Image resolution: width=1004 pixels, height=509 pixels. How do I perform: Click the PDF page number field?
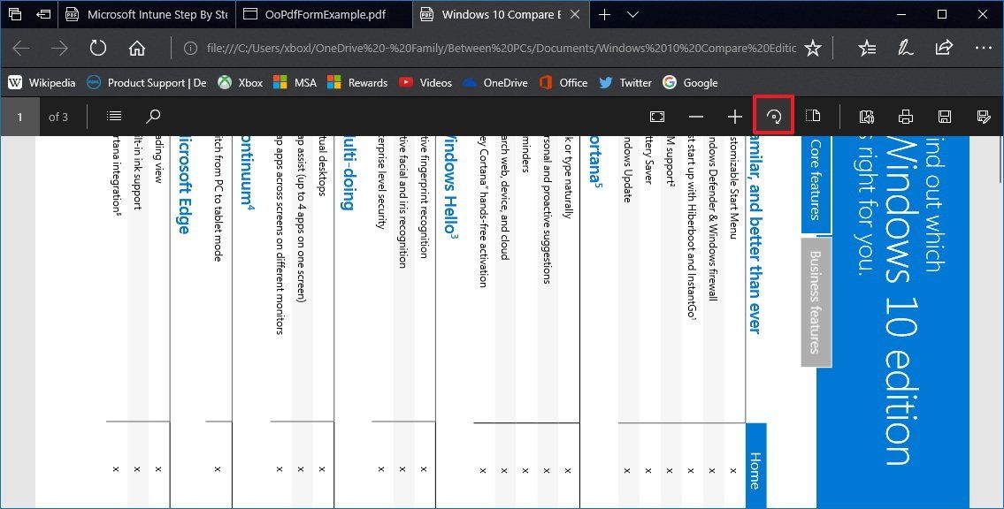19,117
